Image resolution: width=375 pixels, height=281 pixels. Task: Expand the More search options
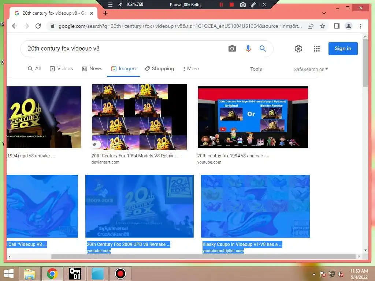[191, 69]
